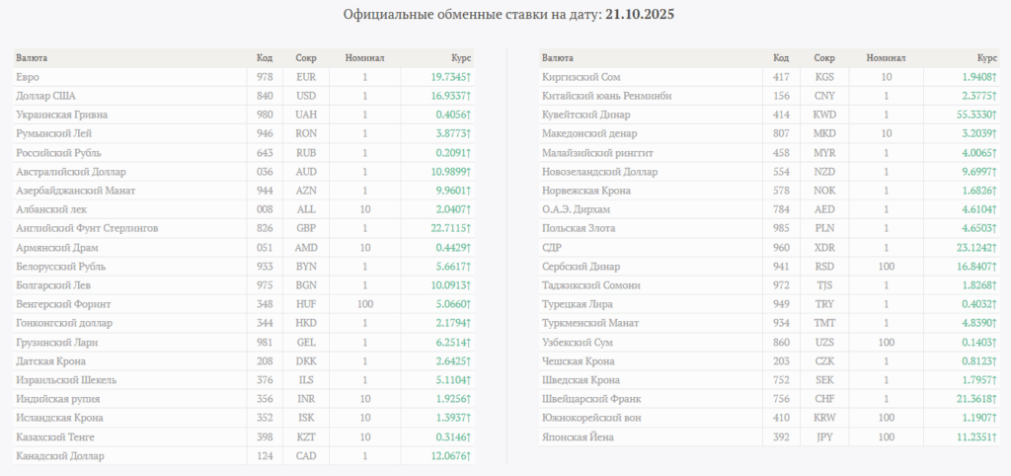Click the right table Валюта column header
The height and width of the screenshot is (476, 1011).
(558, 58)
